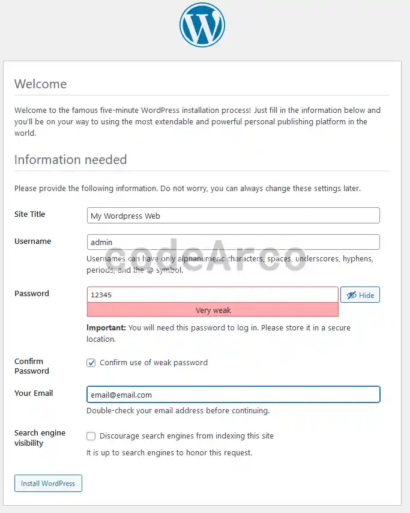
Task: Click the Welcome heading
Action: (x=41, y=84)
